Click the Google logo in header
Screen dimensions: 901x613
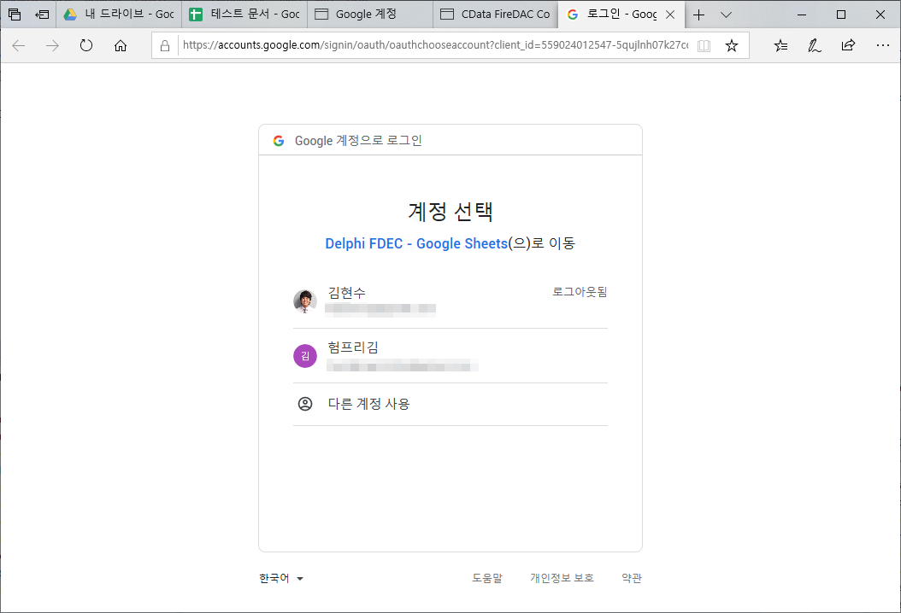tap(279, 141)
